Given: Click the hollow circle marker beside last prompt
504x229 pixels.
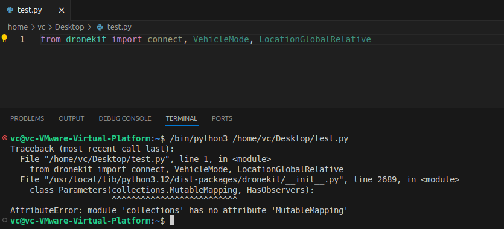Looking at the screenshot, I should (x=4, y=221).
